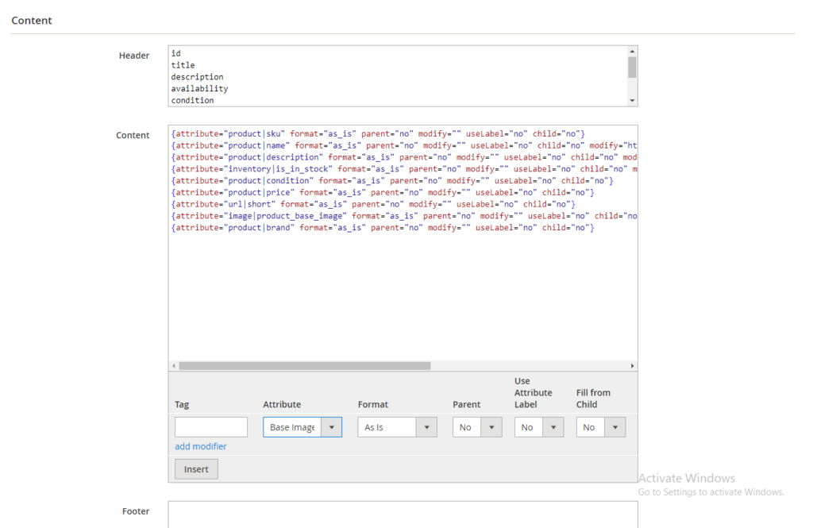Screen dimensions: 813x528
Task: Expand the Format dropdown set to As Is
Action: (x=397, y=427)
